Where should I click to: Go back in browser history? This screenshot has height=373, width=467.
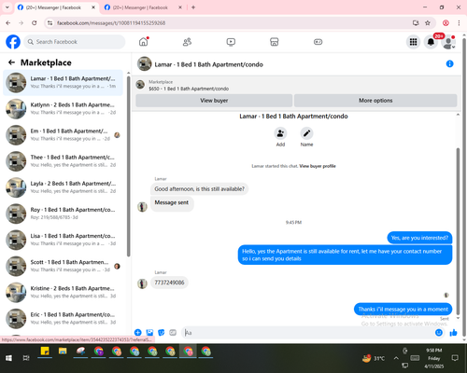(8, 22)
